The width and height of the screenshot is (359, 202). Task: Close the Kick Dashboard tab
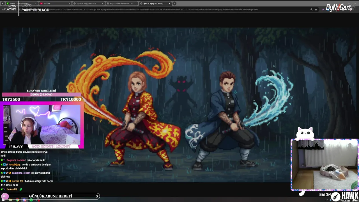[36, 3]
